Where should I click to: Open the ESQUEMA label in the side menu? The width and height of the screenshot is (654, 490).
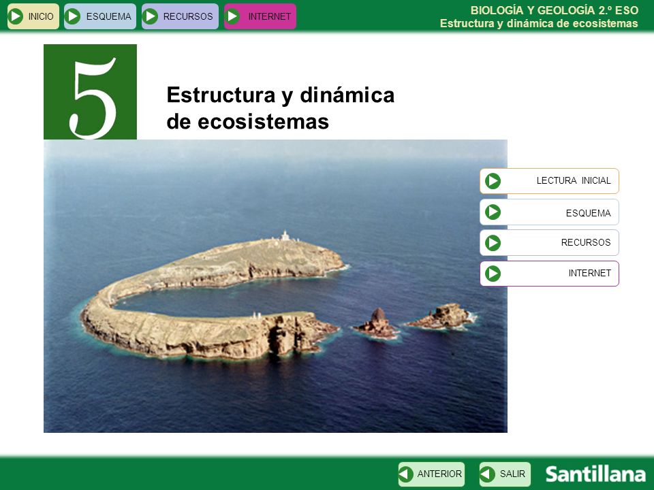pyautogui.click(x=588, y=213)
